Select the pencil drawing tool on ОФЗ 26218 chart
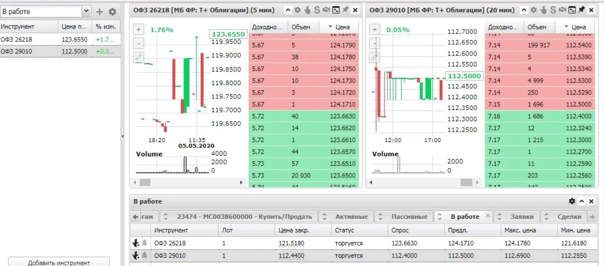This screenshot has width=604, height=266. coord(139,58)
